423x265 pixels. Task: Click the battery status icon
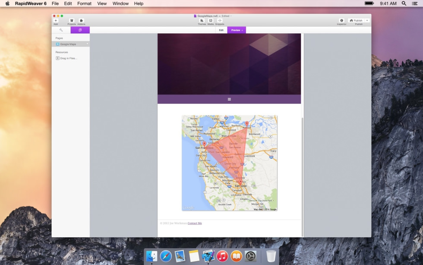[369, 3]
